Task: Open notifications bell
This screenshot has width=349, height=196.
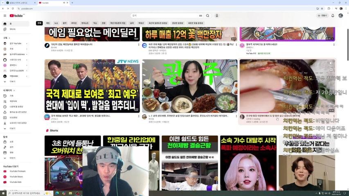Action: point(333,16)
